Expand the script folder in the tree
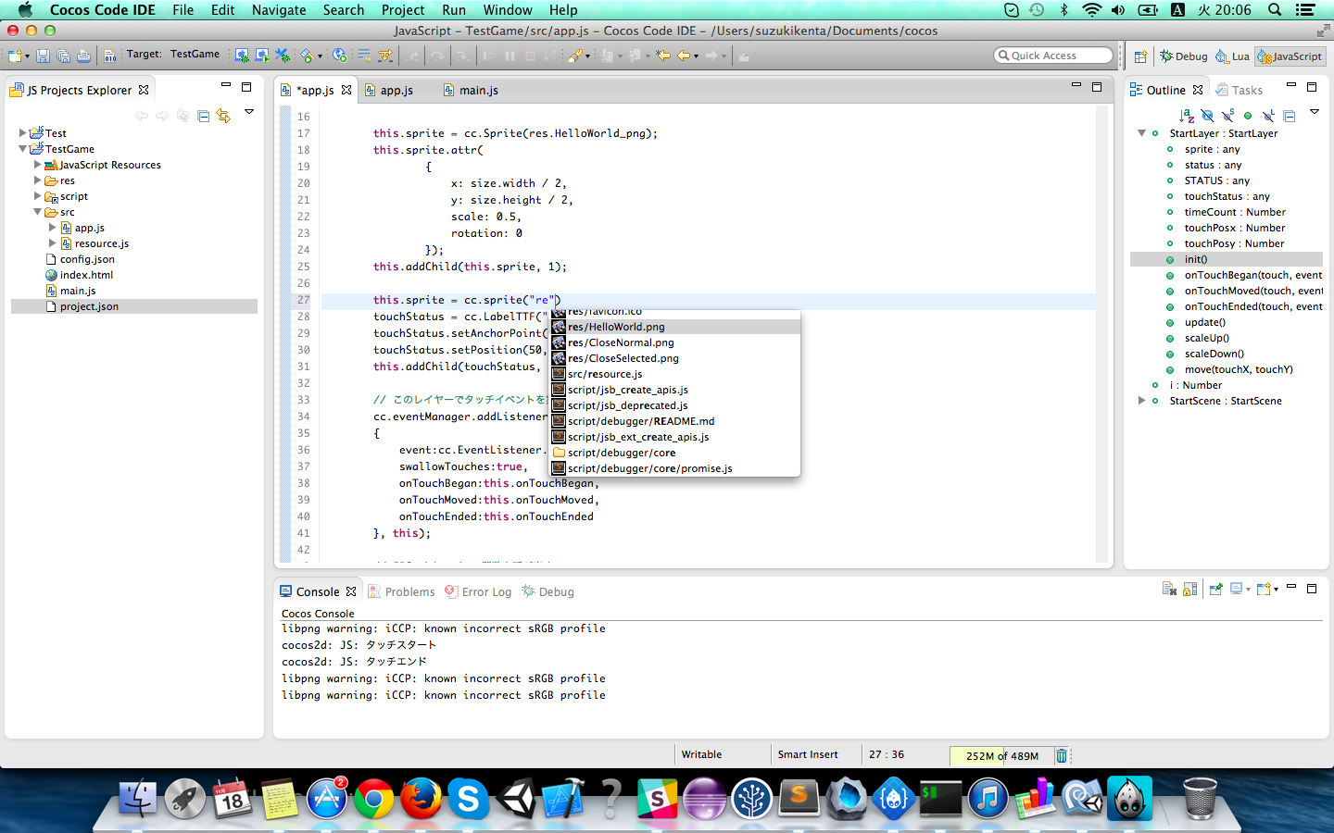1334x833 pixels. (x=37, y=196)
